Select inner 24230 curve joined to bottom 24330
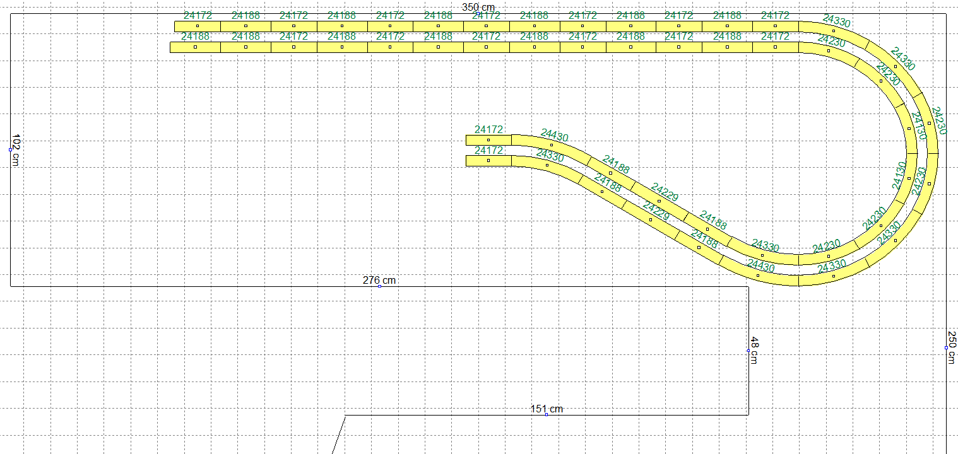 (829, 255)
